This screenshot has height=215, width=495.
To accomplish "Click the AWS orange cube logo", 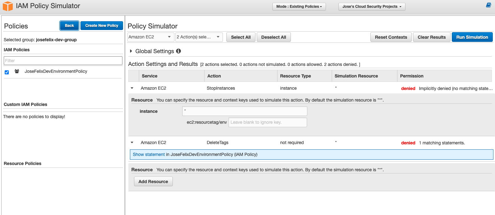I will coord(8,6).
